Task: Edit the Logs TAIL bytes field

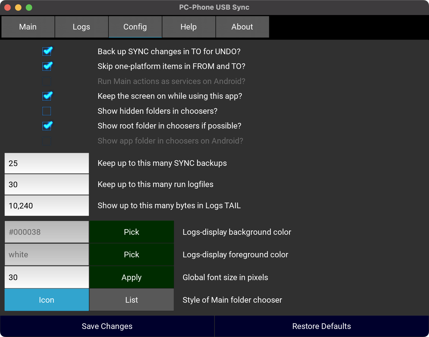Action: (47, 206)
